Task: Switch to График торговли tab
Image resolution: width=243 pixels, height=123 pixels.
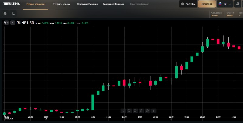Action: tap(35, 4)
